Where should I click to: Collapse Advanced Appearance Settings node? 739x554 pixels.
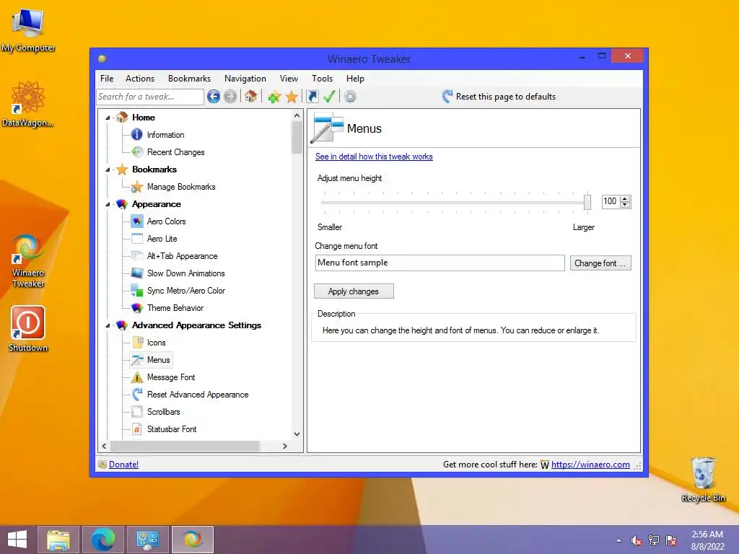point(108,325)
